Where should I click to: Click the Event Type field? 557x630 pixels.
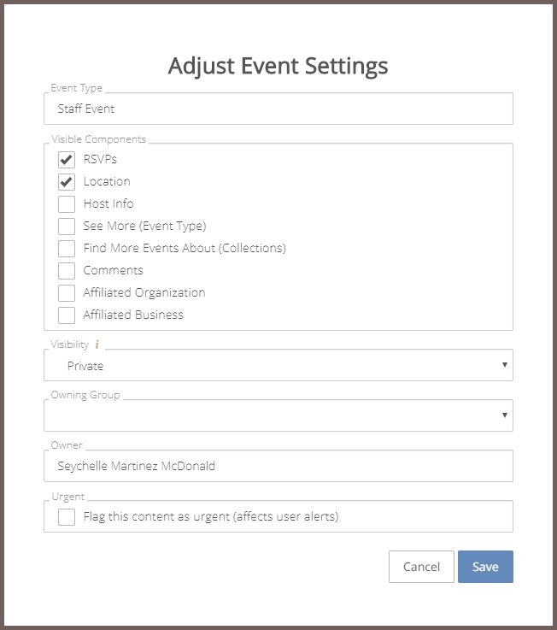(278, 109)
